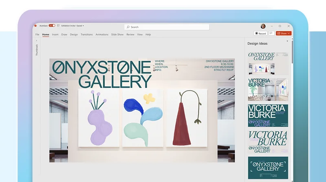This screenshot has width=326, height=182.
Task: Open the File menu
Action: click(37, 35)
